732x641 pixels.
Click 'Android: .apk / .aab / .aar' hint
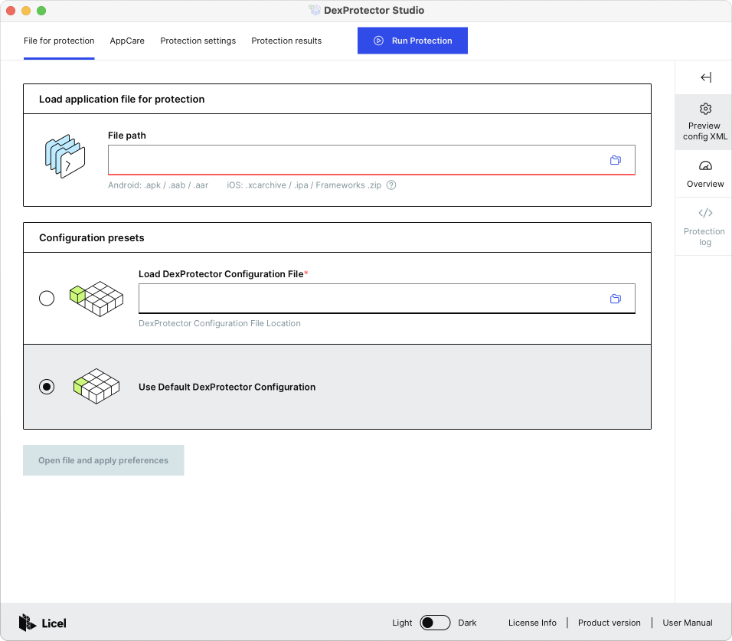(158, 185)
